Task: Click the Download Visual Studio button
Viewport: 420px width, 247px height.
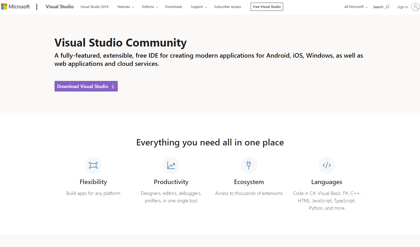Action: click(86, 86)
